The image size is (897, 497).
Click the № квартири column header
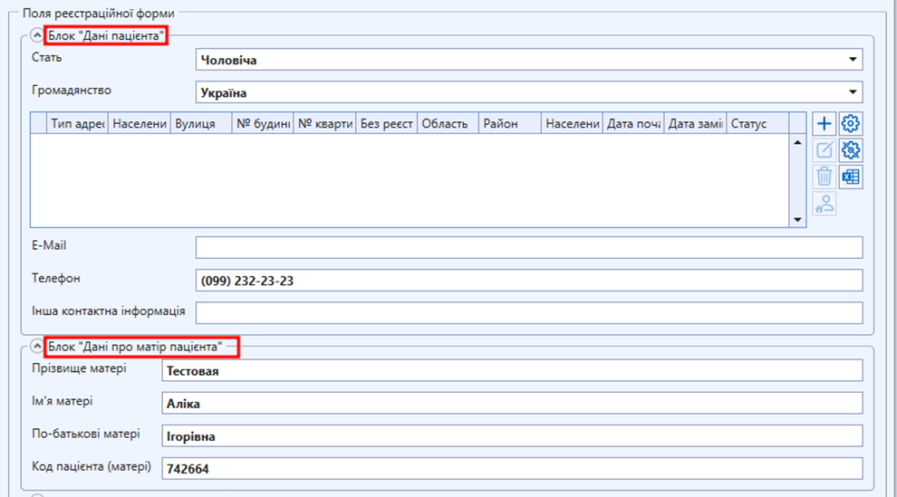point(324,123)
